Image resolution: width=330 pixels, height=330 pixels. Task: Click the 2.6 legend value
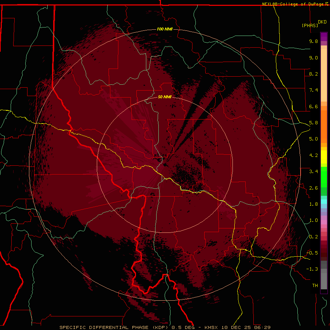pyautogui.click(x=313, y=188)
